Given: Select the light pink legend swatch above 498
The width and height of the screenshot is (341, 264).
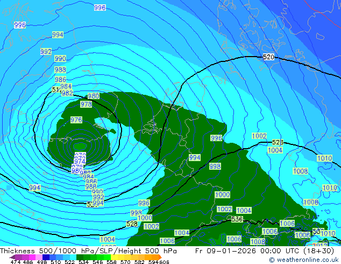Looking at the screenshot, I should point(39,257).
